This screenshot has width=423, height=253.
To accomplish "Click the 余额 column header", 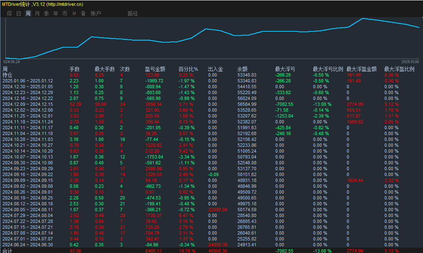I will pyautogui.click(x=242, y=69).
